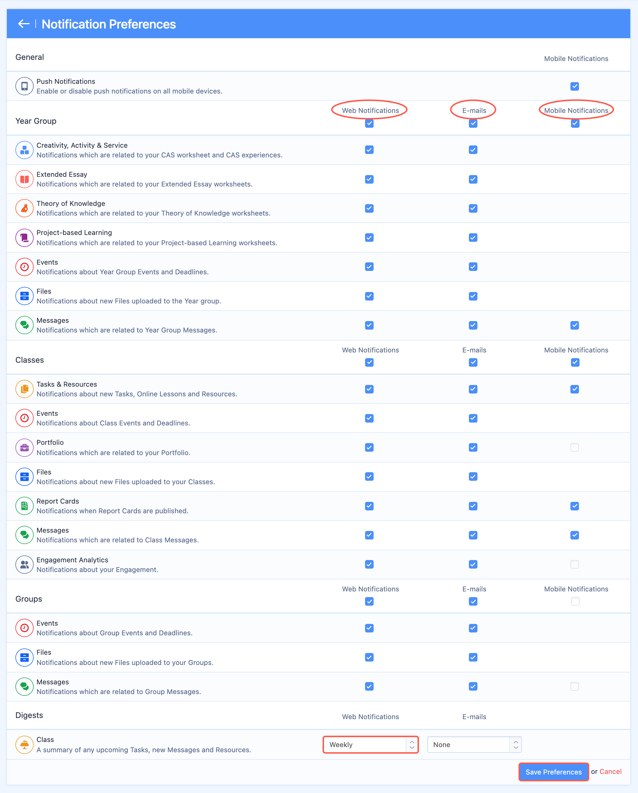The height and width of the screenshot is (793, 638).
Task: Click the Cancel link
Action: click(611, 772)
